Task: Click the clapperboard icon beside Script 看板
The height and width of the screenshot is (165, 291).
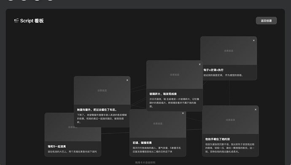Action: [16, 20]
